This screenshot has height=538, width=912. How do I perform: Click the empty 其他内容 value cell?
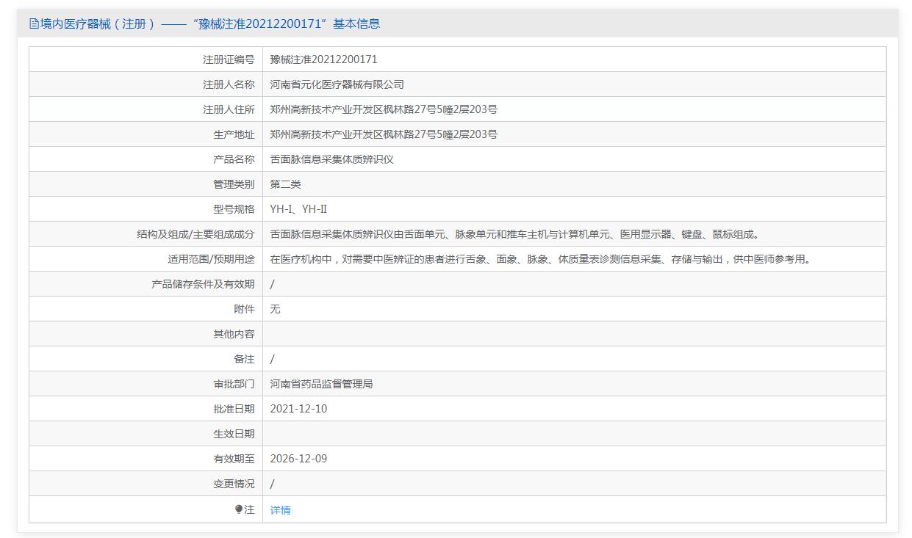point(574,334)
